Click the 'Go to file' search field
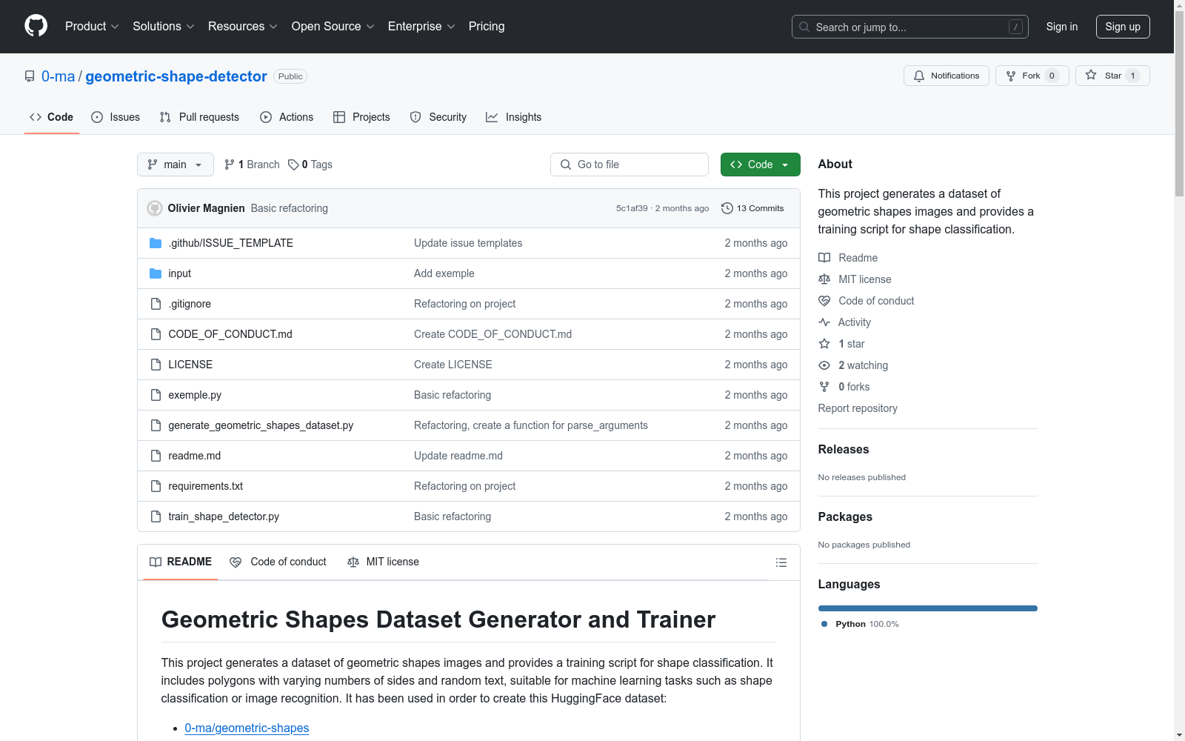Screen dimensions: 1185x741 (630, 165)
